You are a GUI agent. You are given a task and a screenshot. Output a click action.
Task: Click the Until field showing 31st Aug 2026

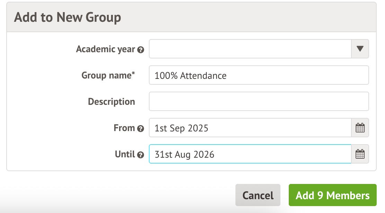(x=250, y=154)
